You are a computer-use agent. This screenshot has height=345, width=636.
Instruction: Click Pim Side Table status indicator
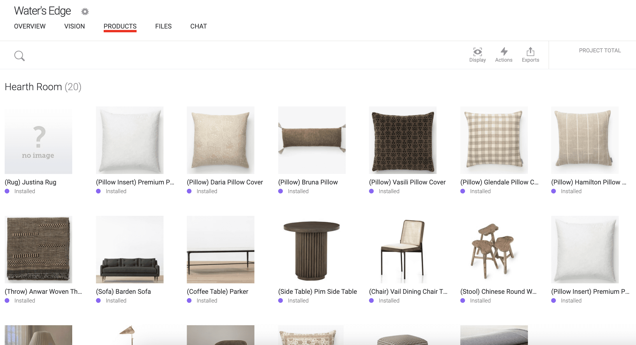tap(280, 300)
